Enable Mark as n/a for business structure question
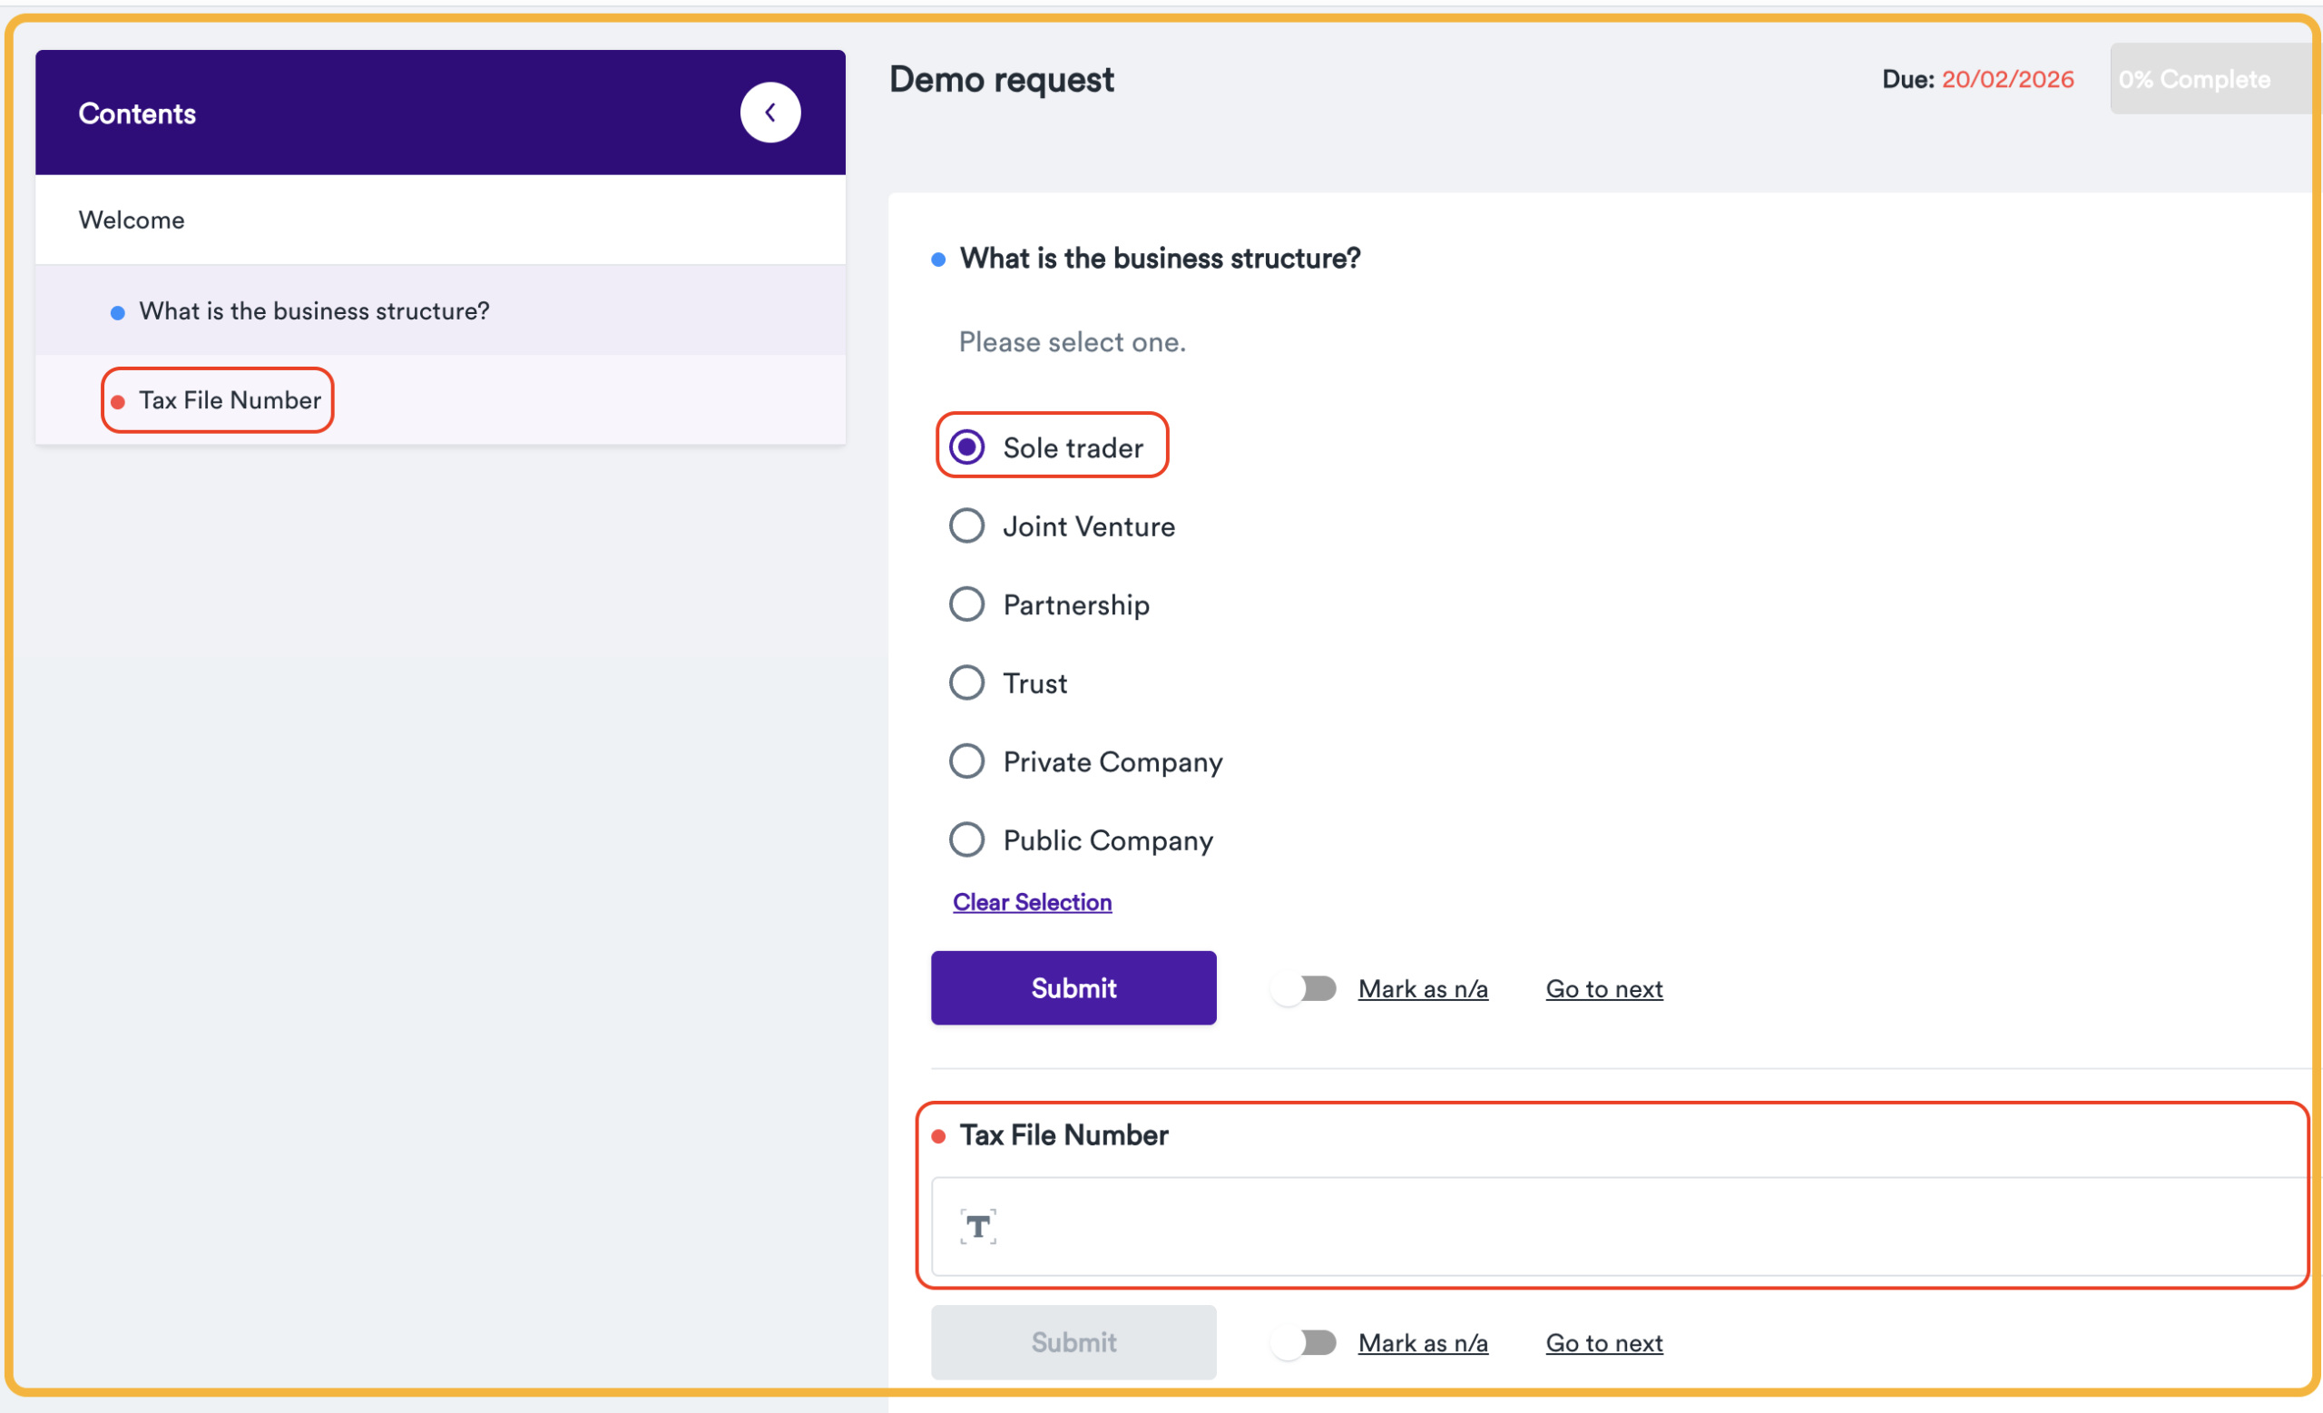 [1305, 988]
